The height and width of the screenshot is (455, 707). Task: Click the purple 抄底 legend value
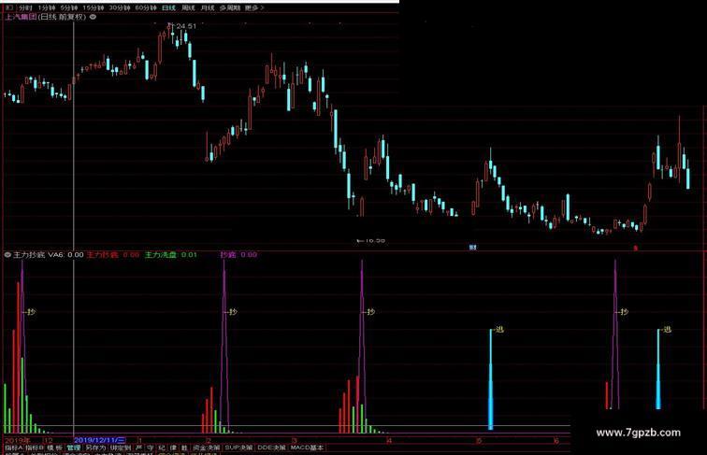(x=238, y=254)
